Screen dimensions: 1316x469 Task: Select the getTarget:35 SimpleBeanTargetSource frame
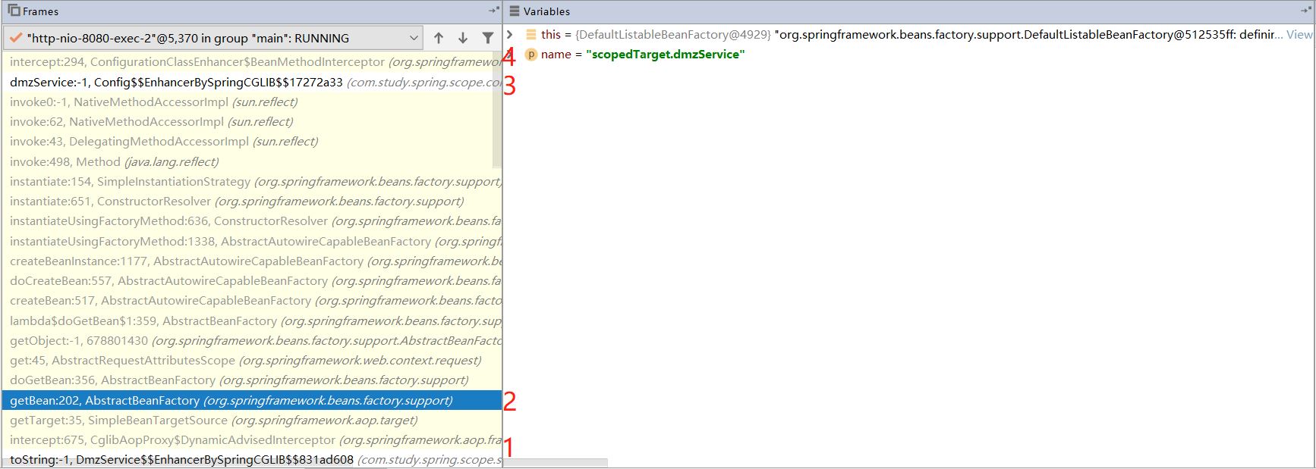(213, 420)
